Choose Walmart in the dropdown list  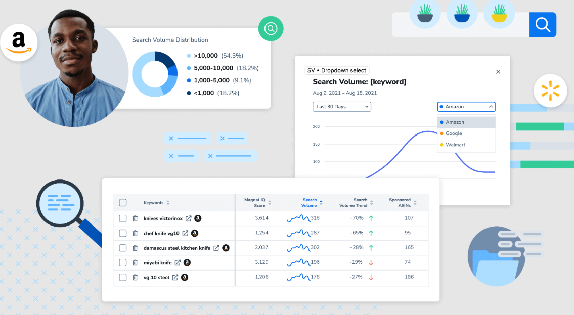[466, 145]
